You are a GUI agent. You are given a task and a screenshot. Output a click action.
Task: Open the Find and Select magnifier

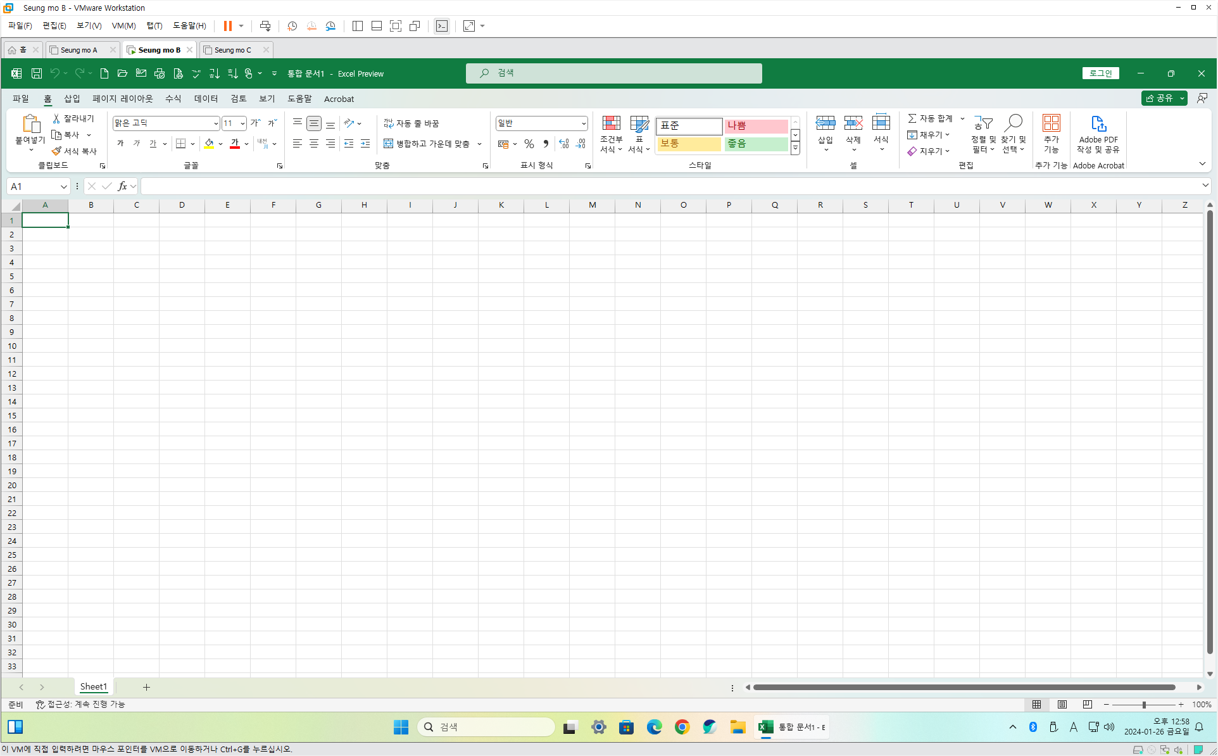(1013, 123)
